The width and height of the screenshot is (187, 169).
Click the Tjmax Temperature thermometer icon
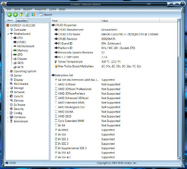tap(56, 62)
